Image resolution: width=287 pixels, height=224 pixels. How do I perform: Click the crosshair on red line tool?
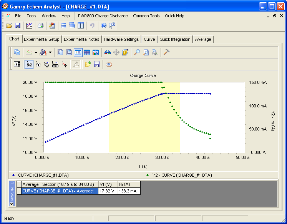(x=64, y=64)
